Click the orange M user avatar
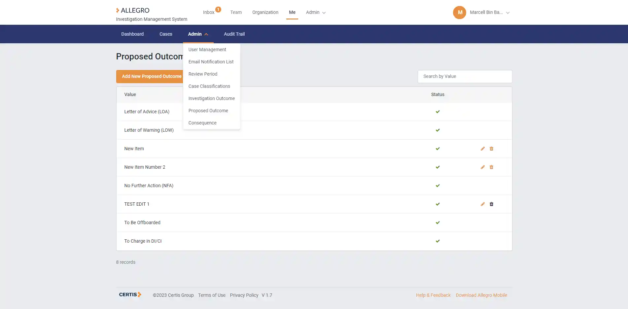The width and height of the screenshot is (628, 309). [x=460, y=13]
